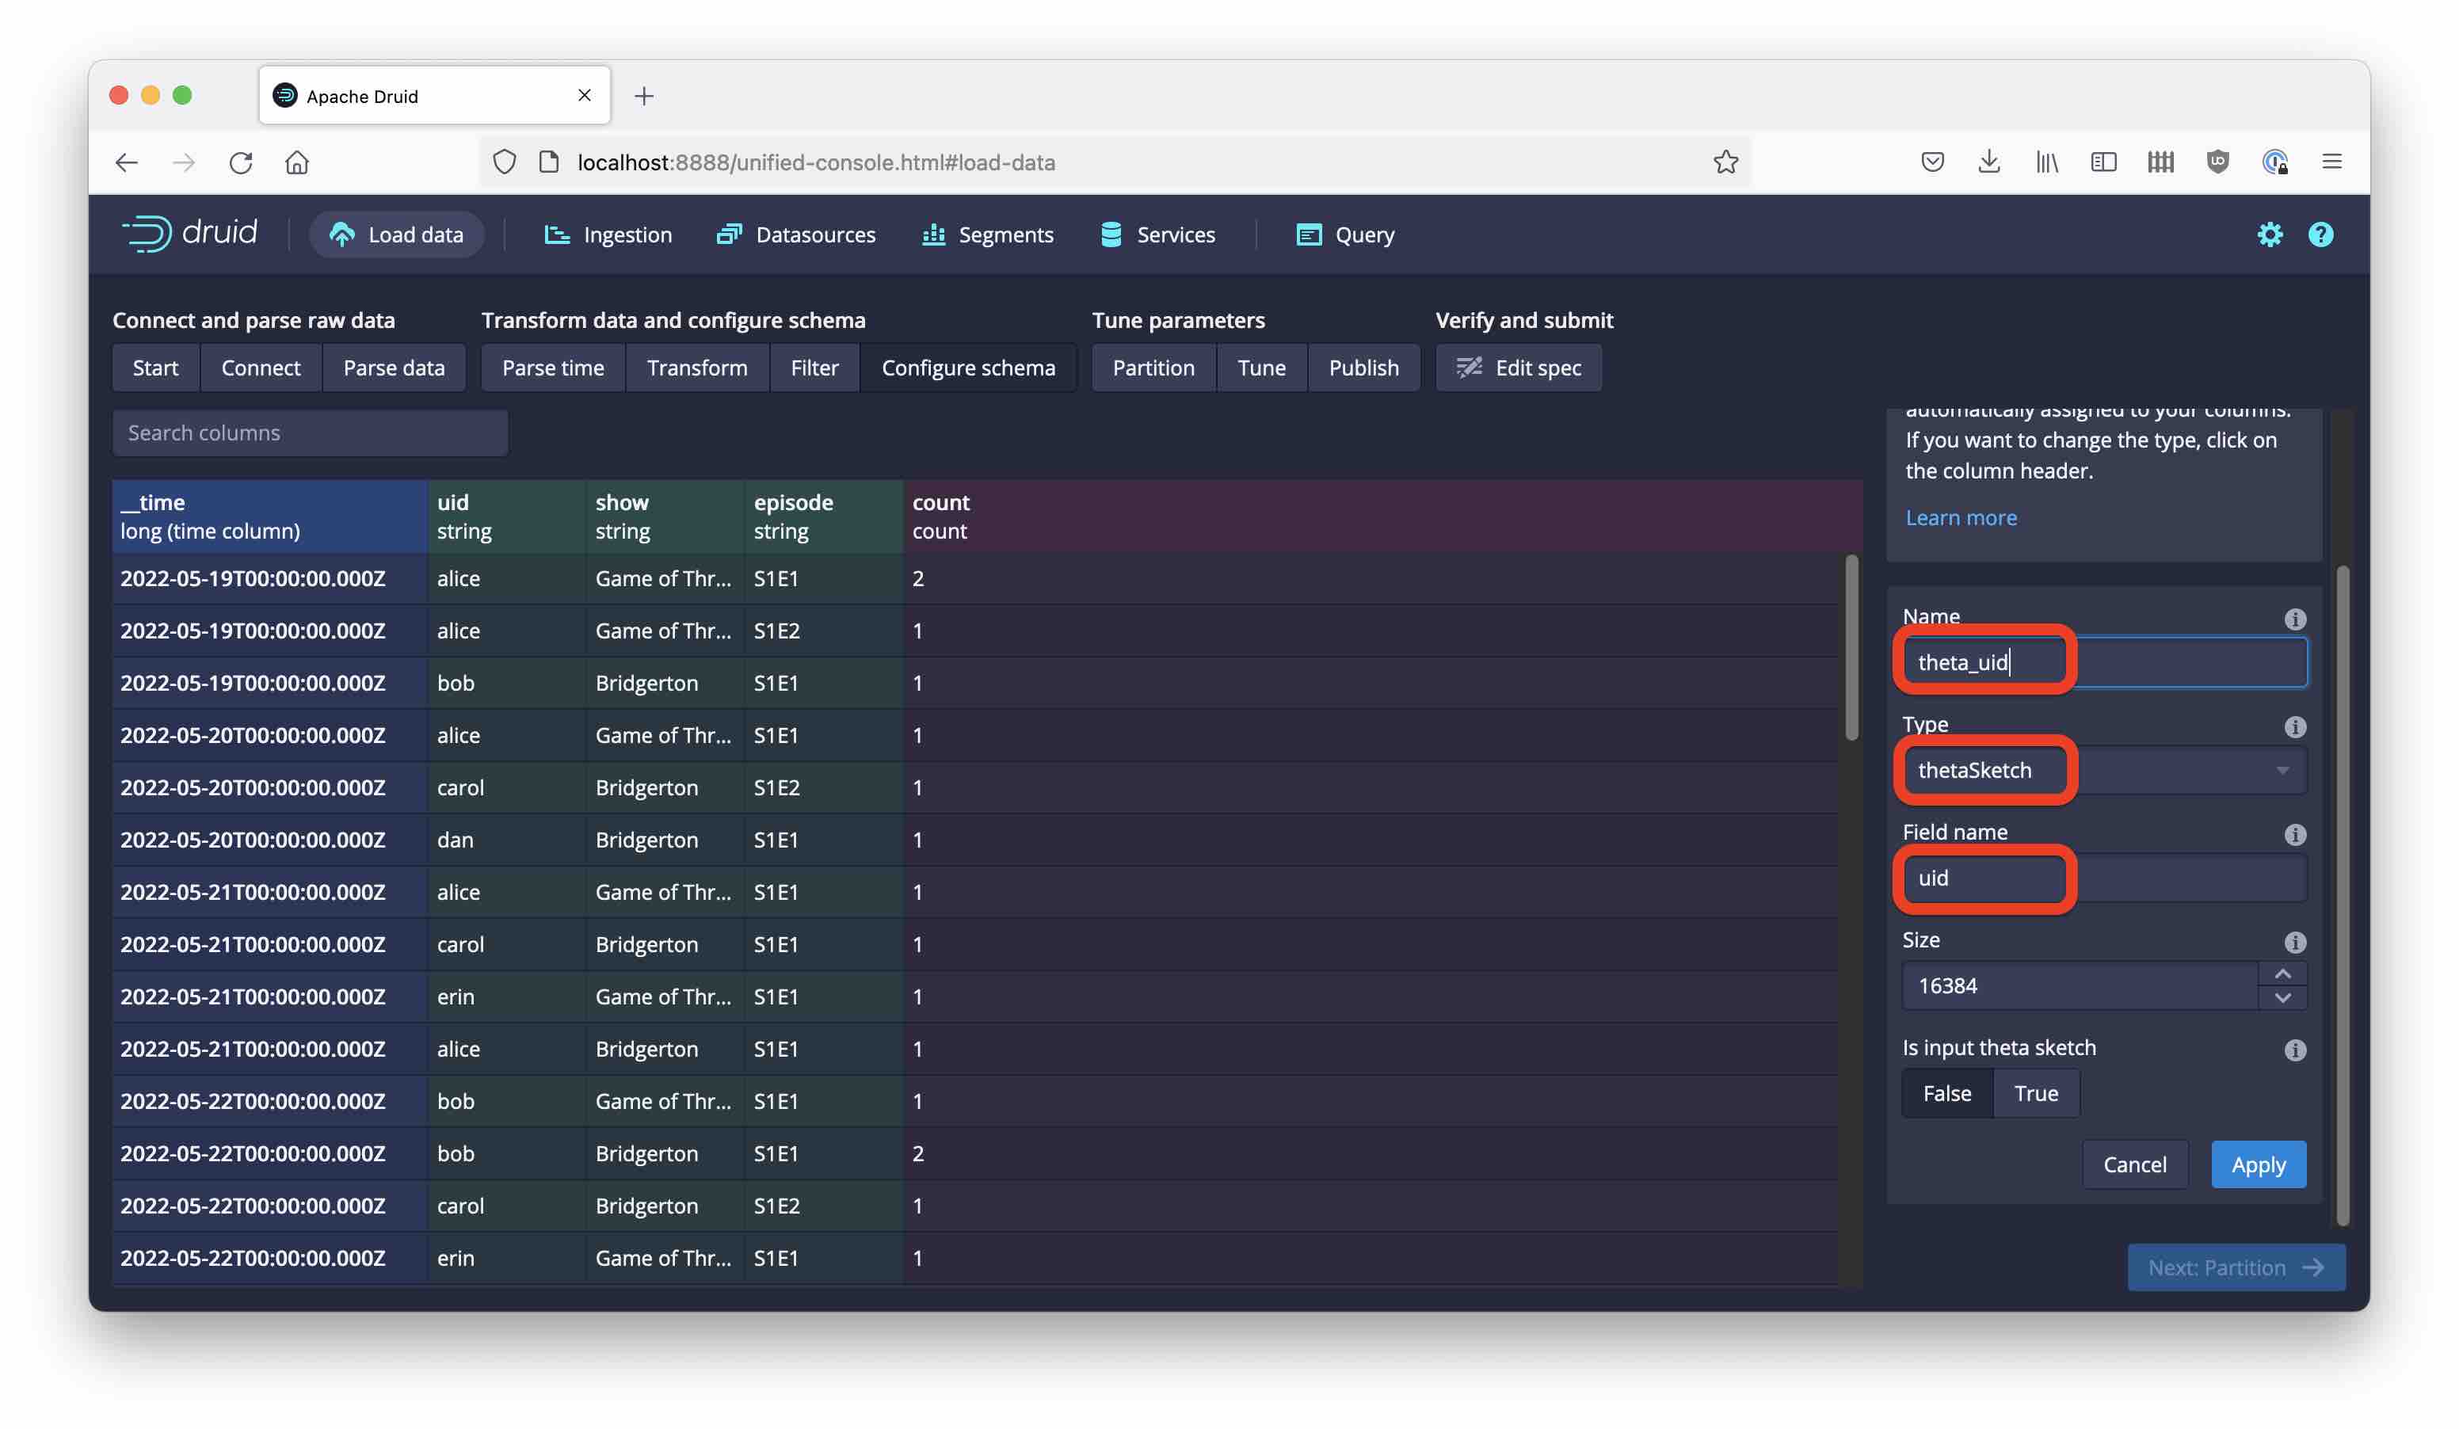Click the Apply button
Viewport: 2459px width, 1429px height.
[2257, 1164]
